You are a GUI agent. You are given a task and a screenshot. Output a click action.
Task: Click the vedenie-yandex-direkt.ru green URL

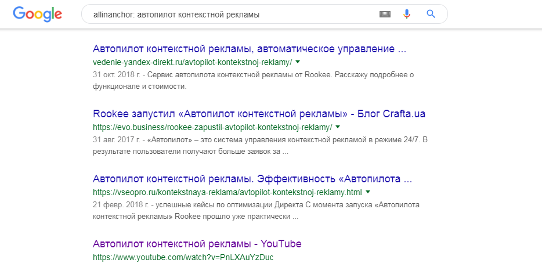[193, 62]
